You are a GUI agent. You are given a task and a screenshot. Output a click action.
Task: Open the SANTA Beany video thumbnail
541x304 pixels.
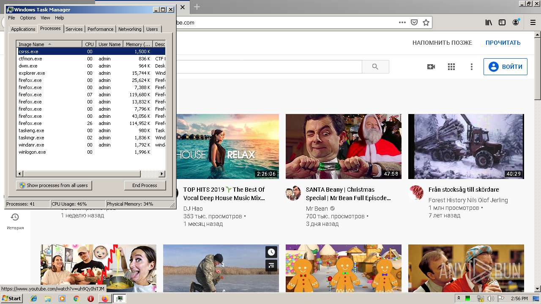pos(344,147)
